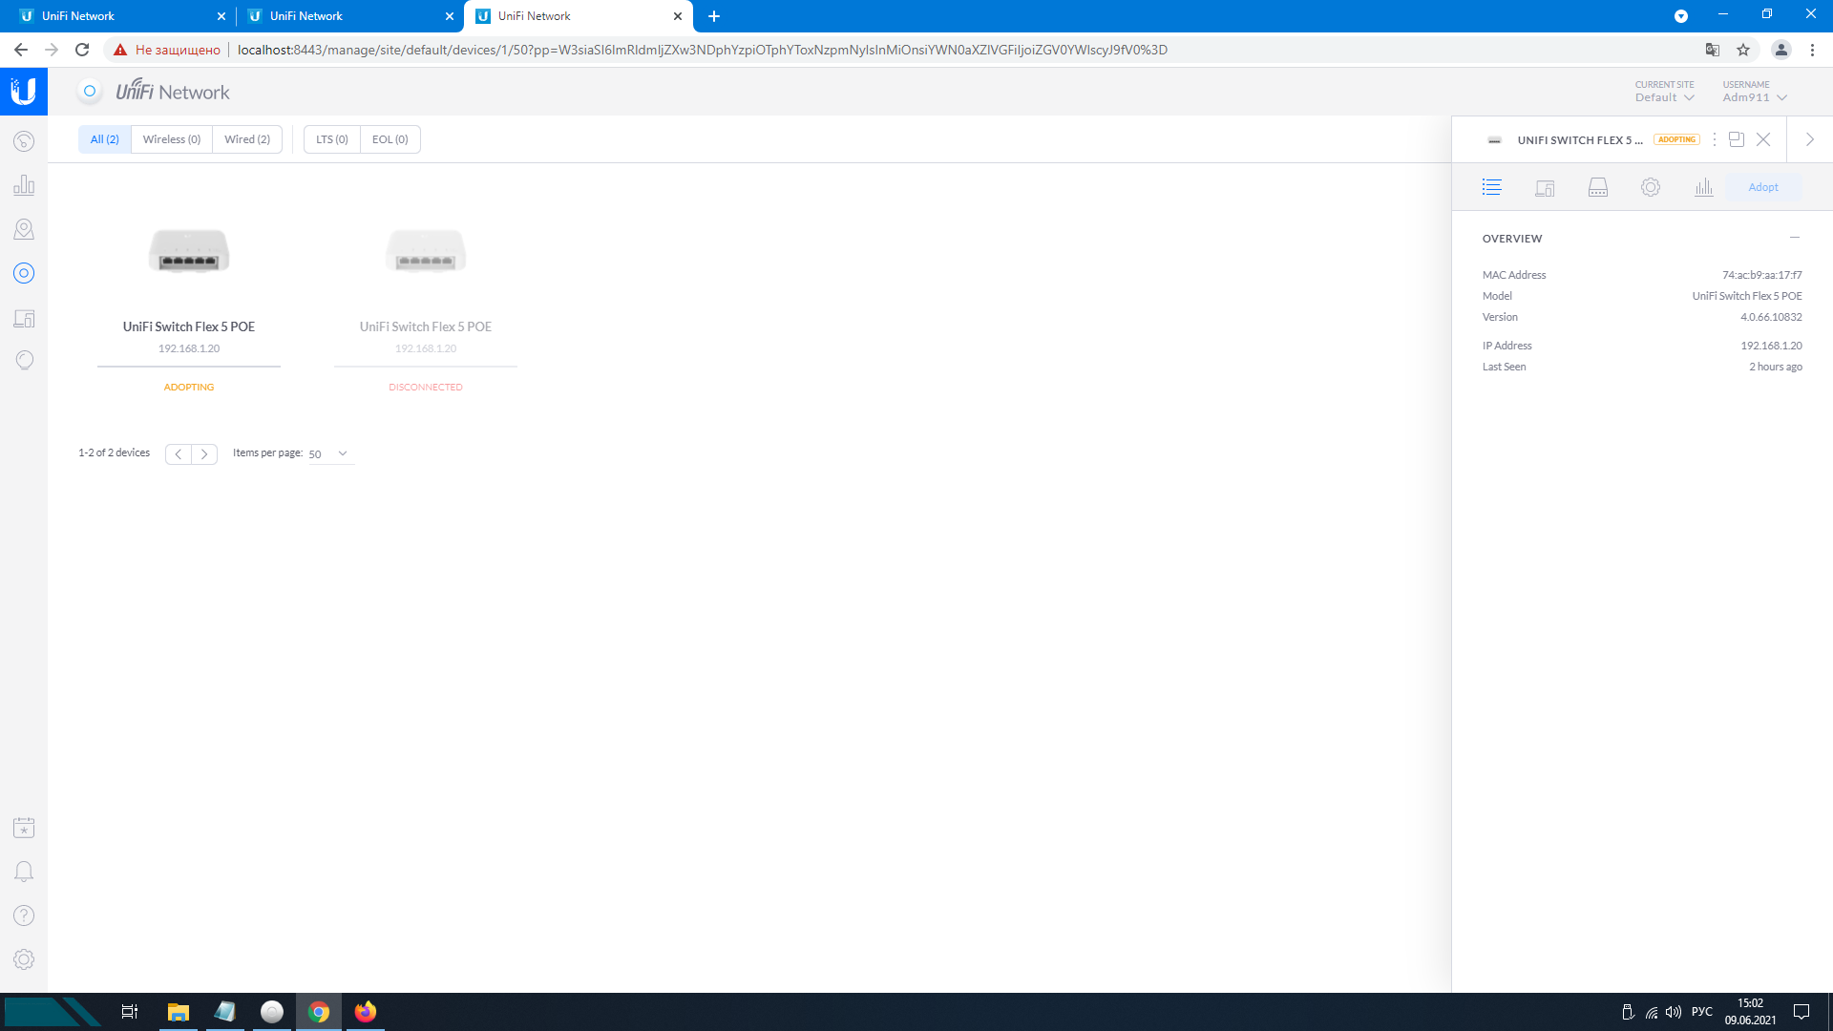
Task: Select the disconnected UniFi Switch Flex device image
Action: click(426, 251)
